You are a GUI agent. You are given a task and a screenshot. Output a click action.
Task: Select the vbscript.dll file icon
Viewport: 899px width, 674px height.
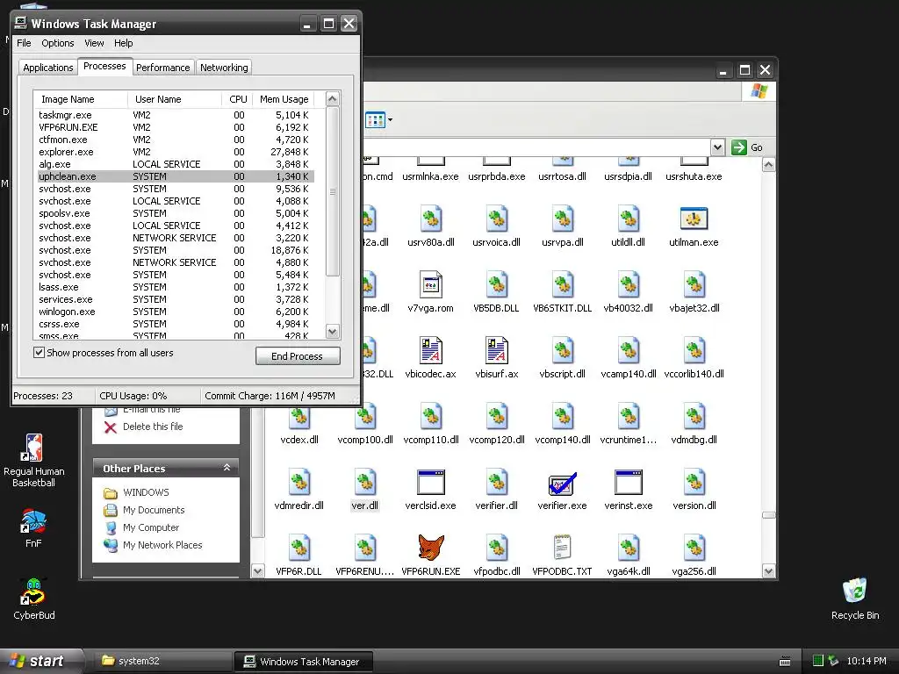click(x=563, y=350)
